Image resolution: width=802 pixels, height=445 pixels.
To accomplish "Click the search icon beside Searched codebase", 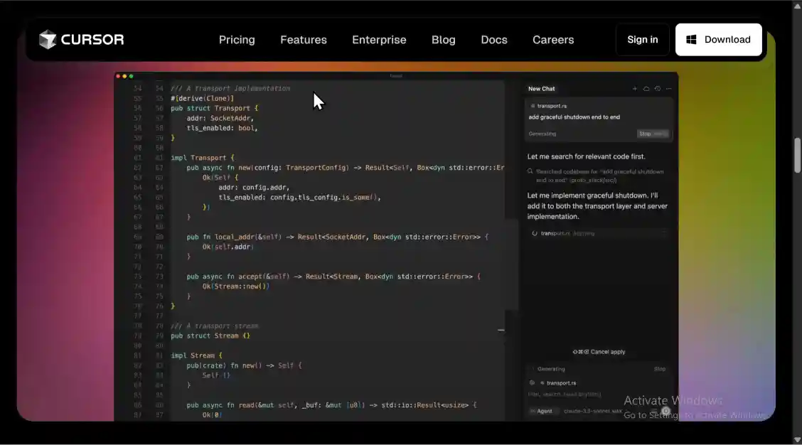I will point(530,171).
